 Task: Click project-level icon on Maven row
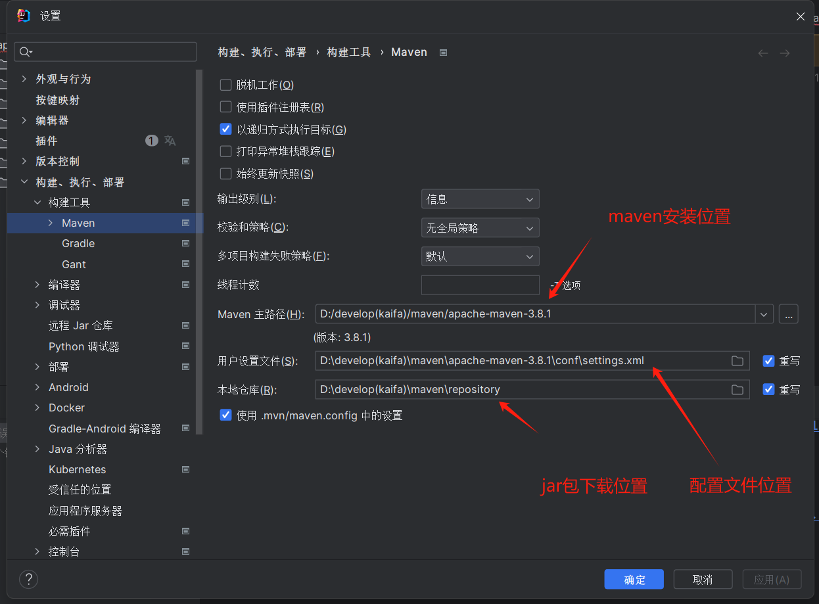(x=186, y=223)
